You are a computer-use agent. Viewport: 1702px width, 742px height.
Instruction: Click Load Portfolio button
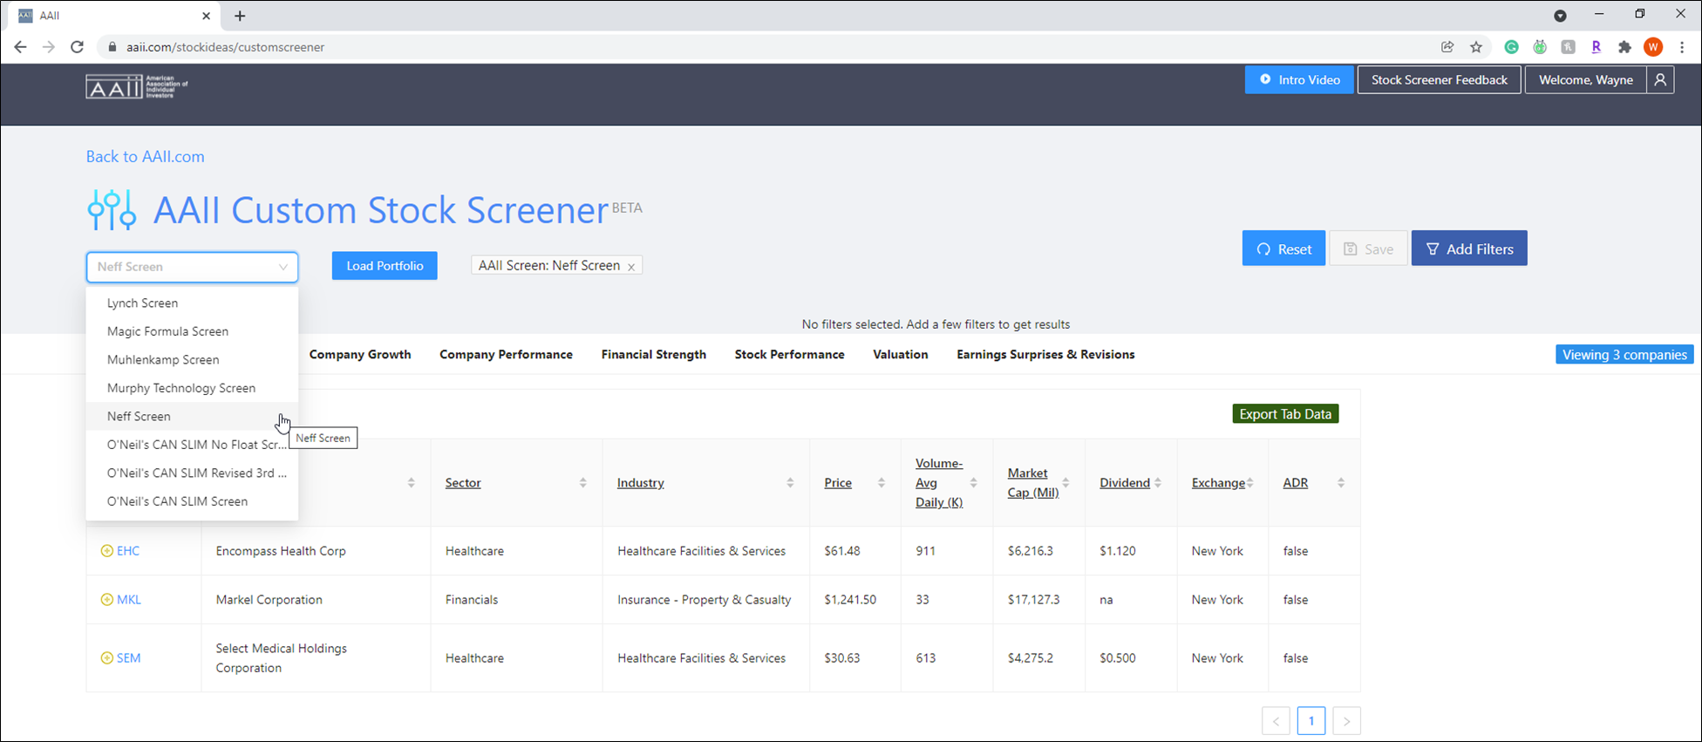point(385,266)
